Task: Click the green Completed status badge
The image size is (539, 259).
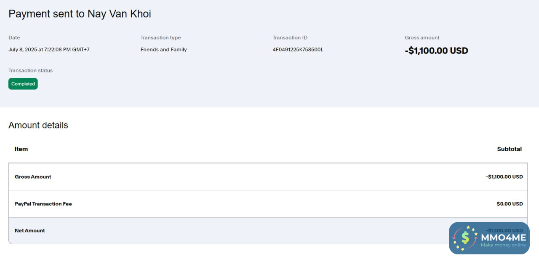Action: click(23, 84)
